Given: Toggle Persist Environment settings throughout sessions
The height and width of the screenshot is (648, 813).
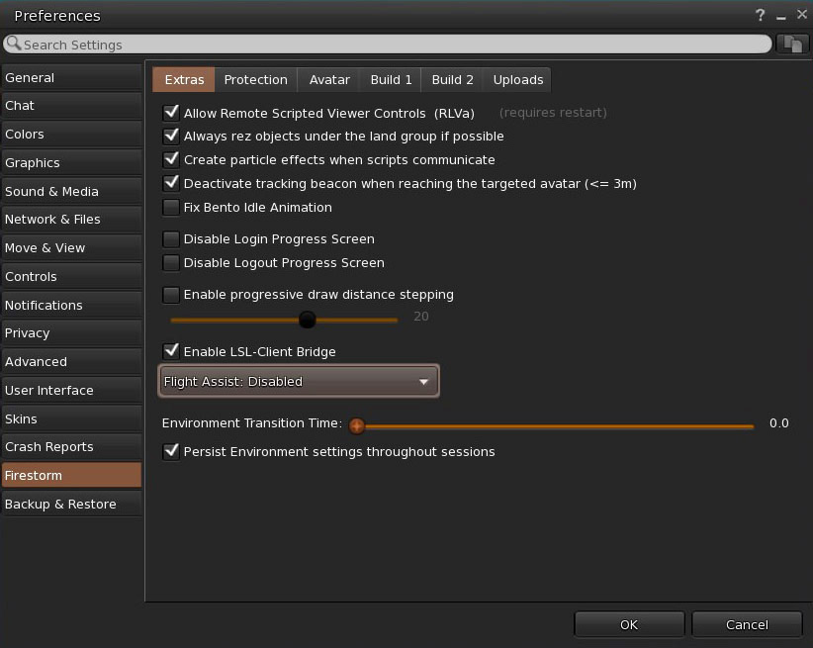Looking at the screenshot, I should pos(171,451).
